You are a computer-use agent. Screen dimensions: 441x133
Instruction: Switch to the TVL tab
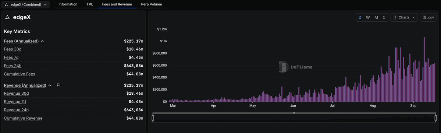[x=90, y=4]
